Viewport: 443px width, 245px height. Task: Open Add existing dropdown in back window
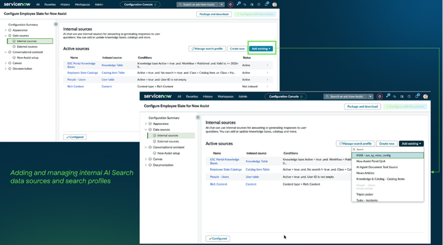(x=261, y=49)
